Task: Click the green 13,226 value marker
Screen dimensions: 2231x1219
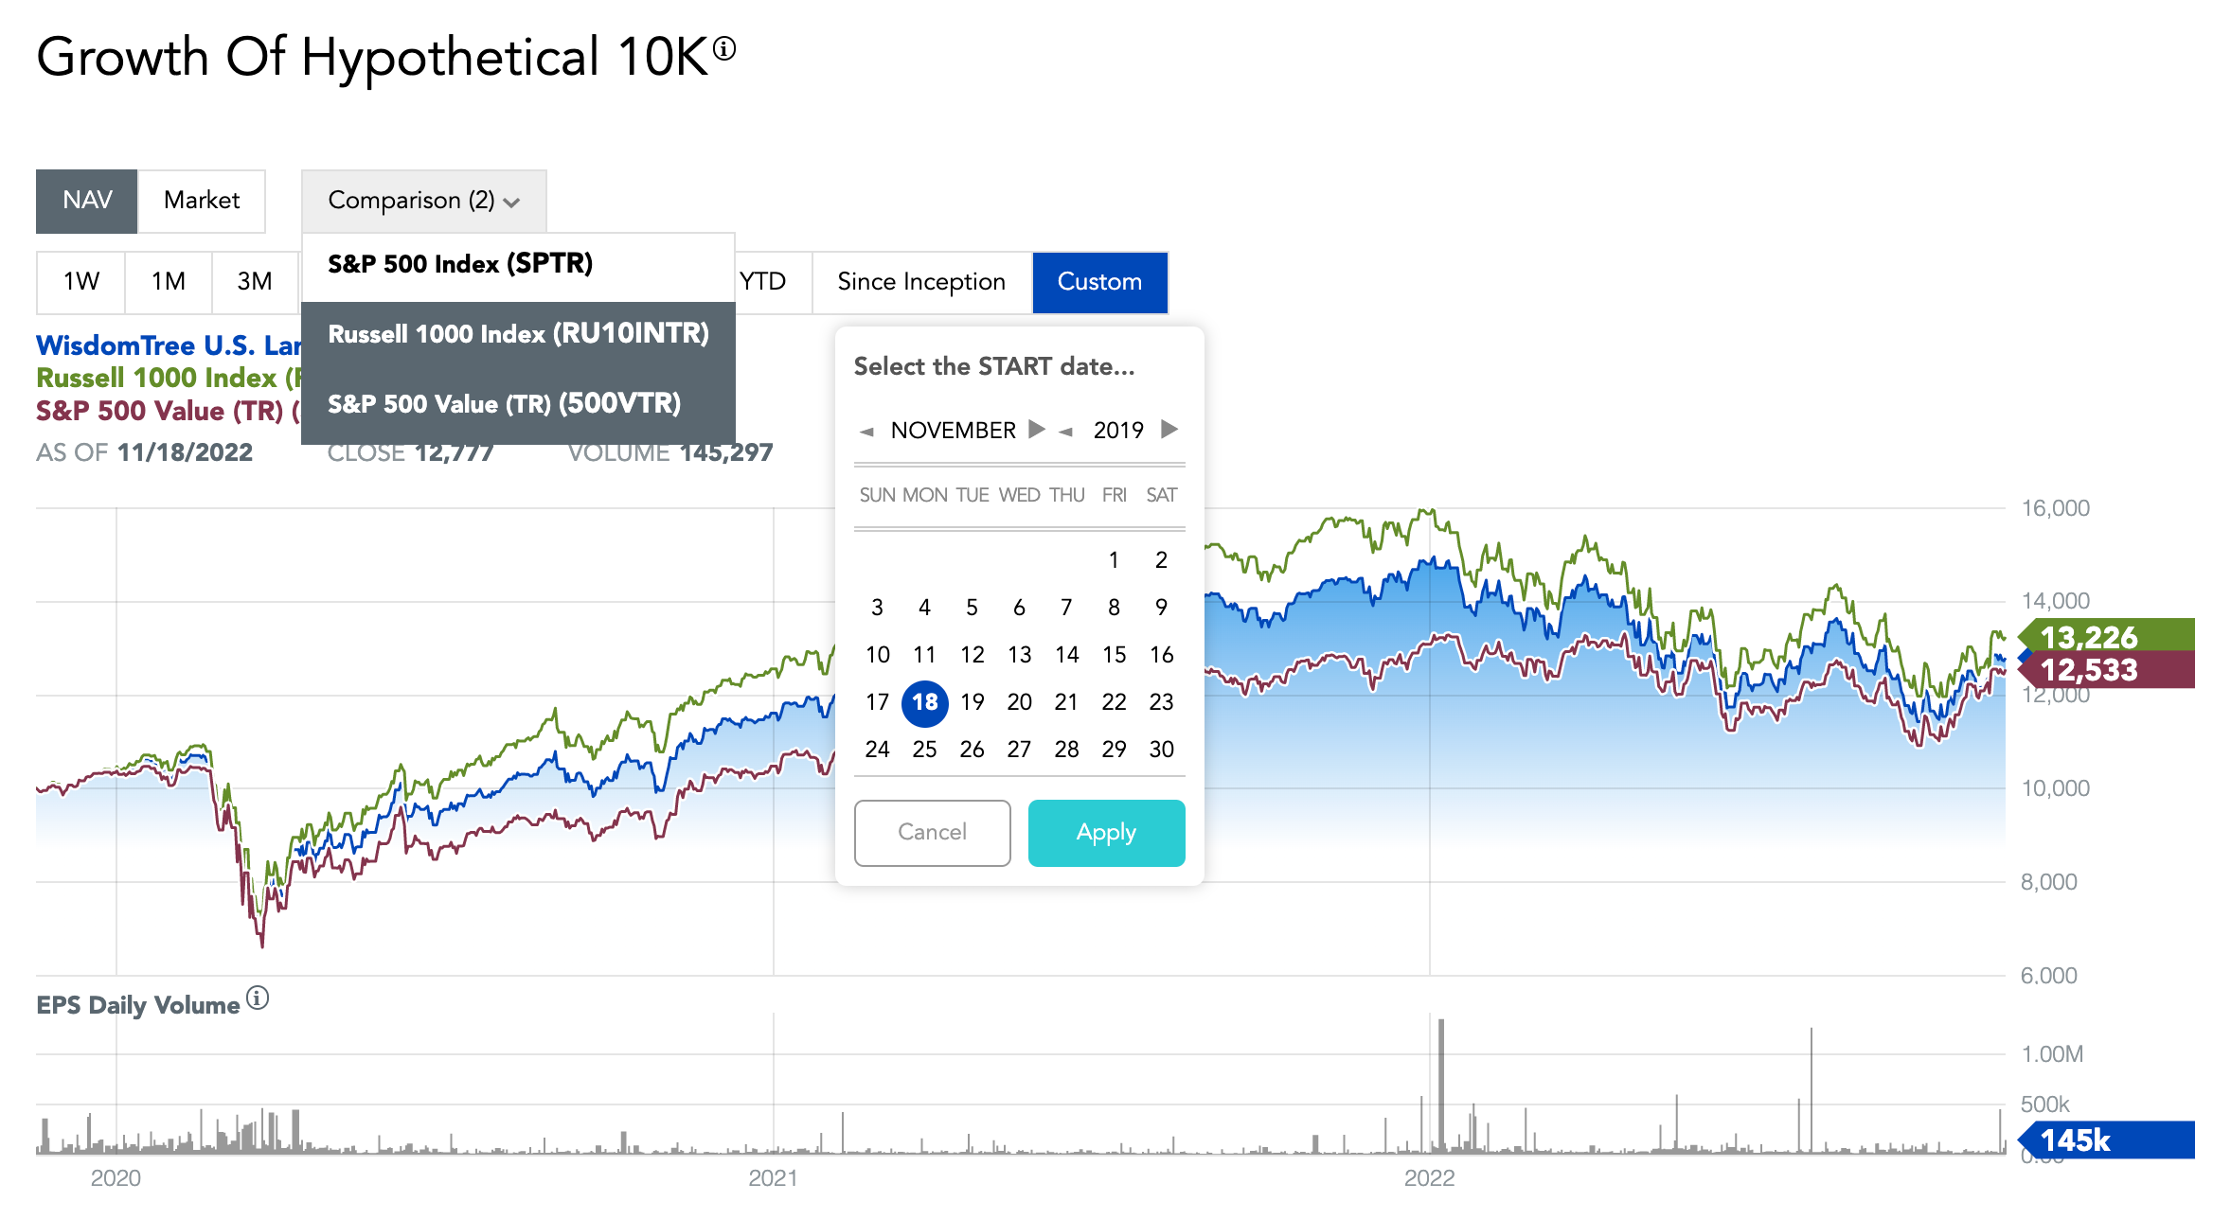Action: pyautogui.click(x=2106, y=636)
